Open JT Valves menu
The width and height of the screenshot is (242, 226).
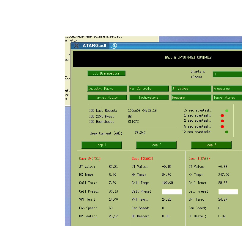[191, 89]
